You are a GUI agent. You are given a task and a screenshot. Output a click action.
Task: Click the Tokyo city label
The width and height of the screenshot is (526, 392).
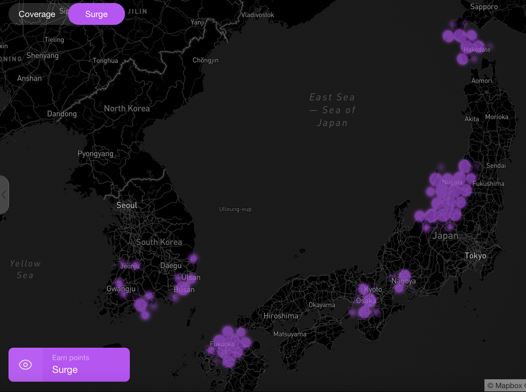(x=475, y=256)
